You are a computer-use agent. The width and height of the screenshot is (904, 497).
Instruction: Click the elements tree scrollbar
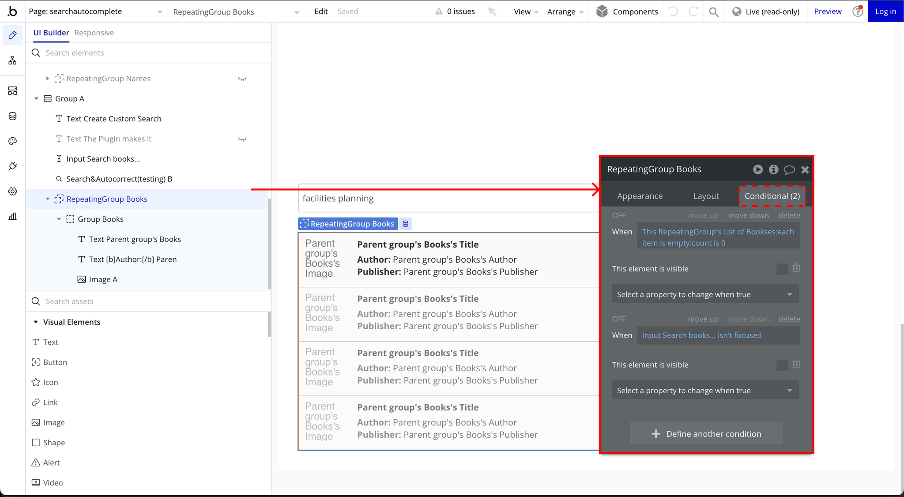tap(269, 243)
